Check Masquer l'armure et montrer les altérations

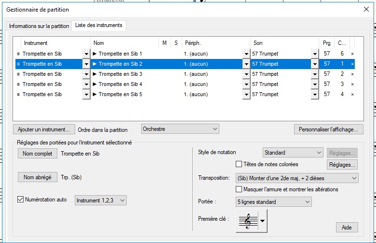(x=239, y=189)
